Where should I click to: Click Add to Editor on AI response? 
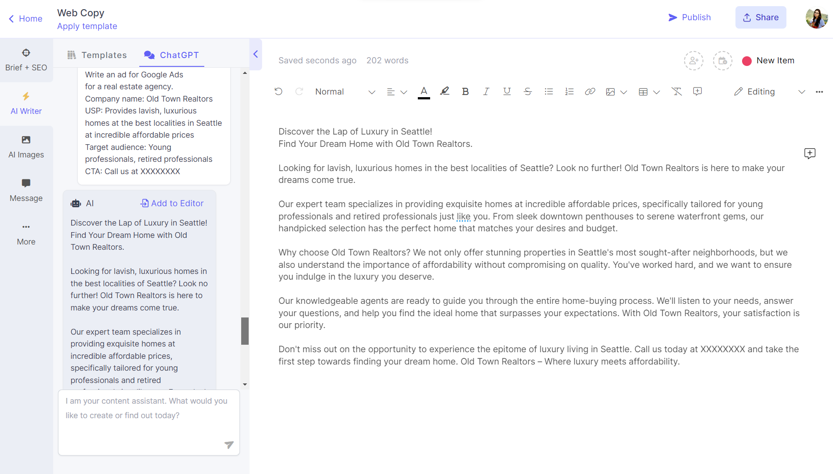(x=172, y=203)
